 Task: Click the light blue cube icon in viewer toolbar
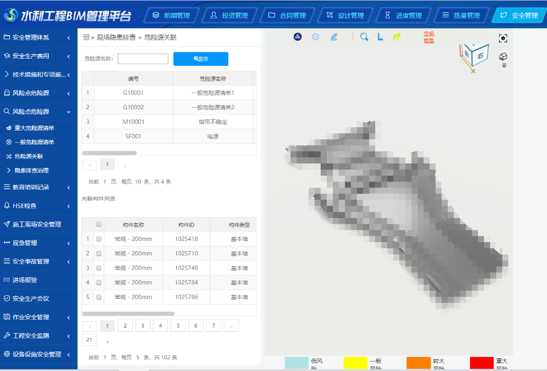pyautogui.click(x=316, y=37)
